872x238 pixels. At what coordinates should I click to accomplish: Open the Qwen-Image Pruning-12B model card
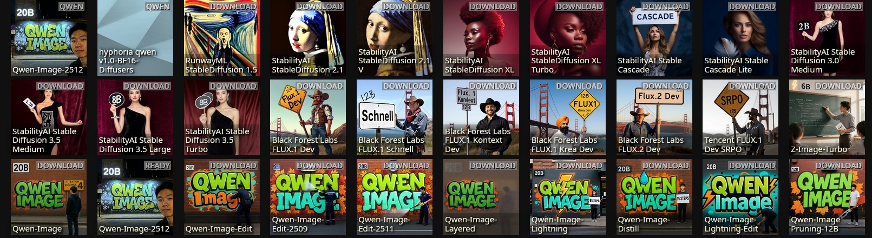tap(827, 197)
